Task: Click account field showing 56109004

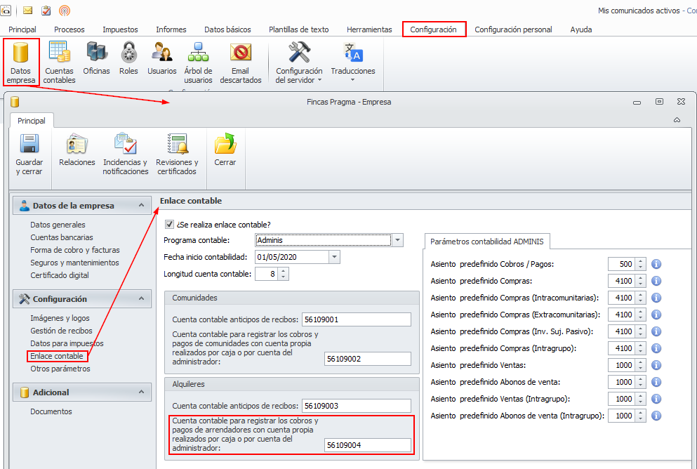Action: point(368,445)
